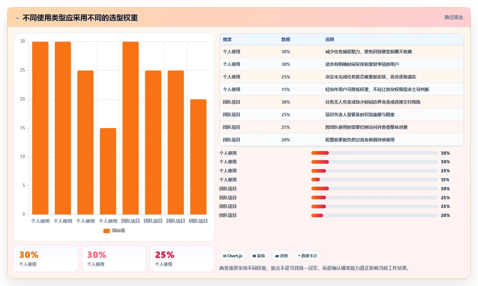Open the orange 30% 个人使用 stat card
Image resolution: width=478 pixels, height=286 pixels.
point(46,258)
